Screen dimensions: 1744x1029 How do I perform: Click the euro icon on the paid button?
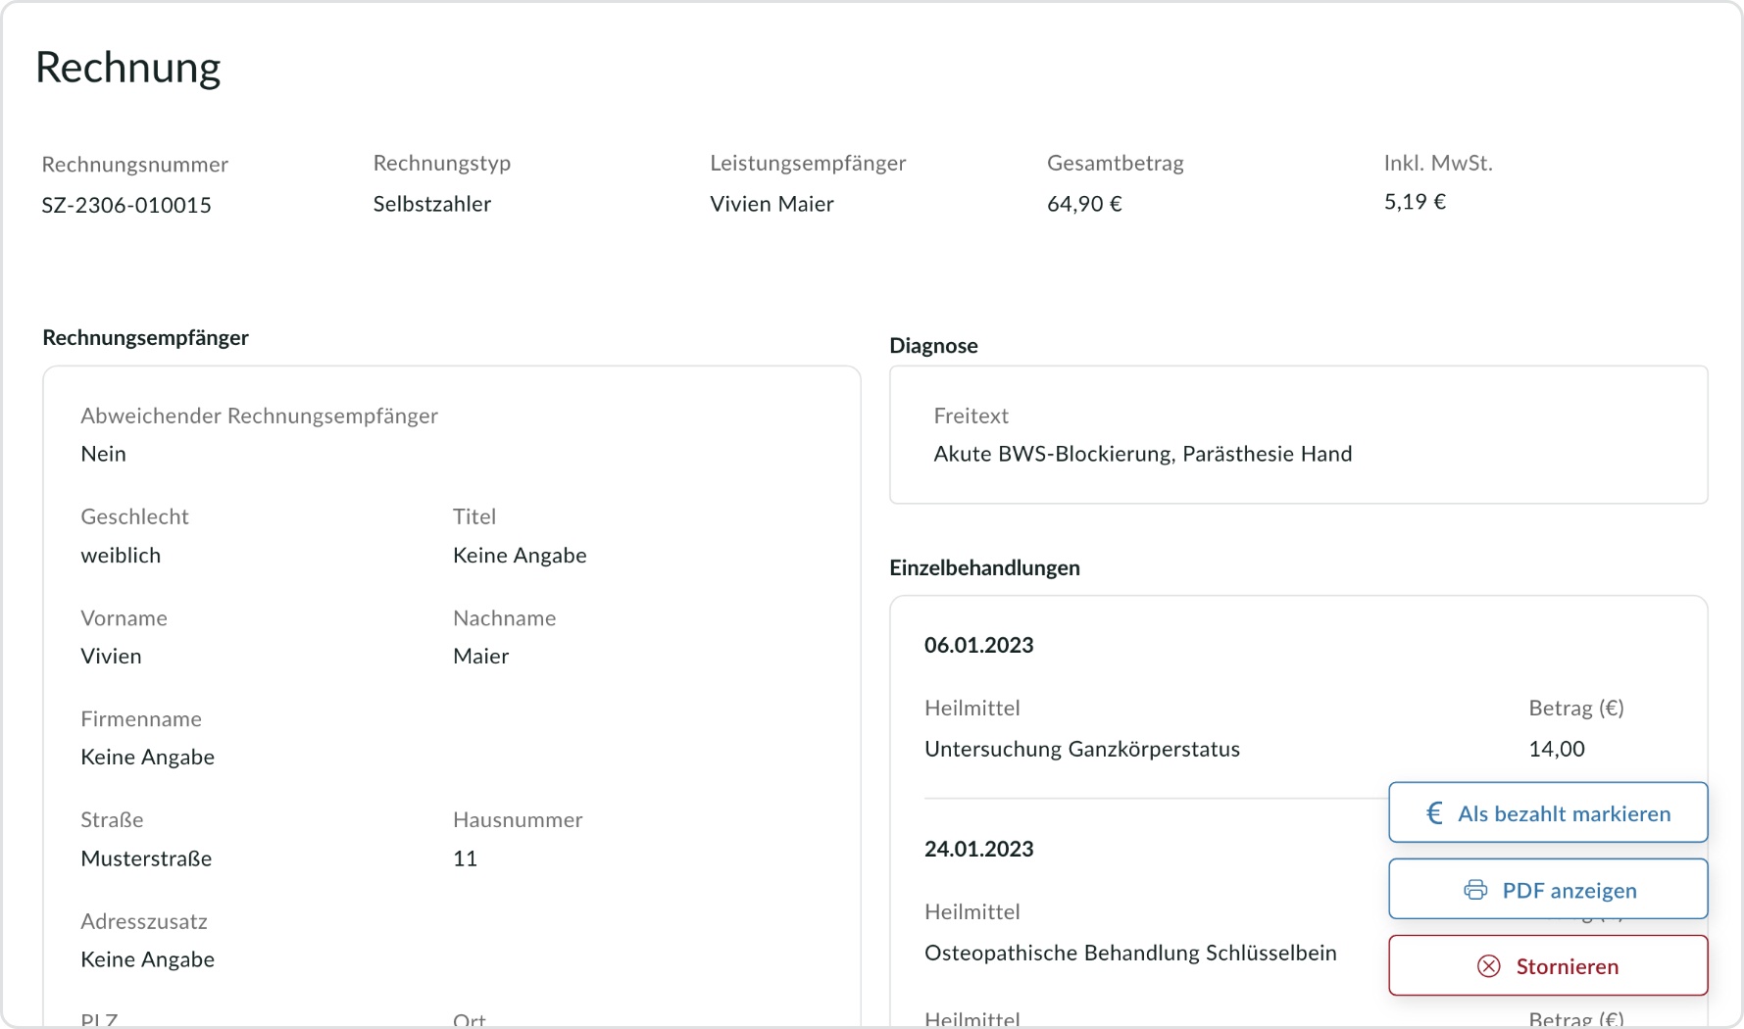click(1434, 813)
